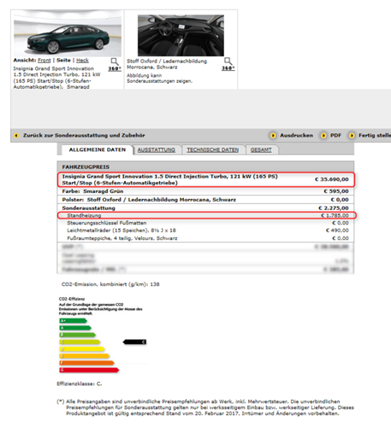Image resolution: width=391 pixels, height=427 pixels.
Task: Click the Polster: Stoff Oxford row
Action: coord(205,200)
